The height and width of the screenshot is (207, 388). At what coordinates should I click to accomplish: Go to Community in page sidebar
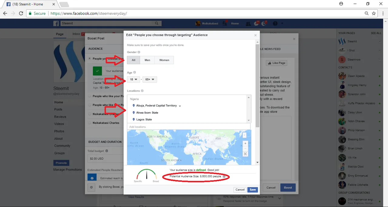pos(62,146)
